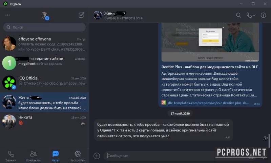Open the создание сайтов chat
Image resolution: width=271 pixels, height=163 pixels.
[x=44, y=63]
